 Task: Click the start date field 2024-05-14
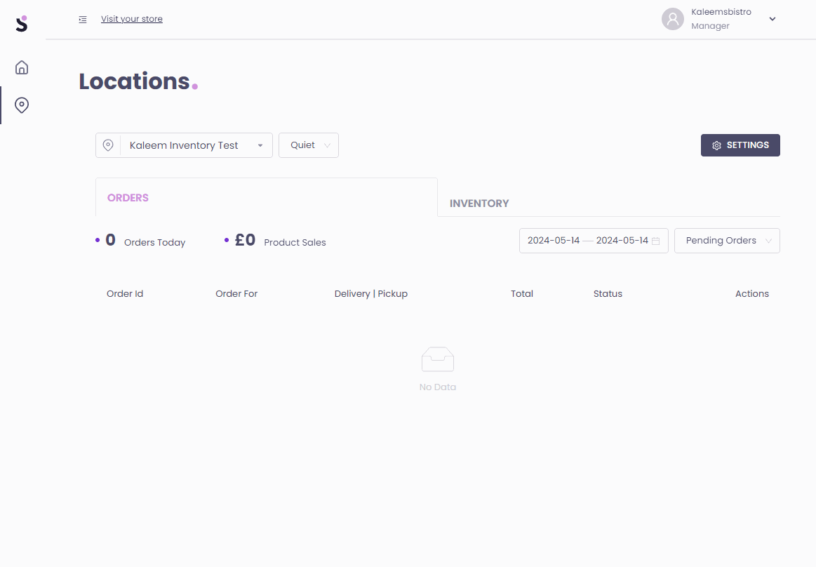[554, 241]
